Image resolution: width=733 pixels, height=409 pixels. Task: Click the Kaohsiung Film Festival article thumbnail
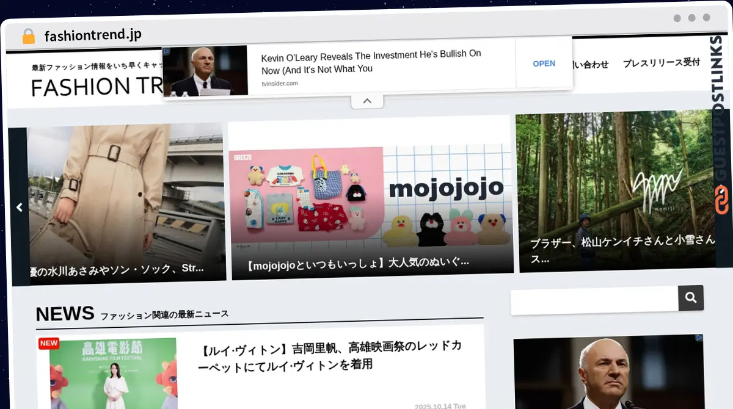[113, 374]
